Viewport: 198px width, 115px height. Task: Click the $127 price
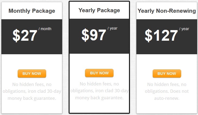(x=161, y=36)
